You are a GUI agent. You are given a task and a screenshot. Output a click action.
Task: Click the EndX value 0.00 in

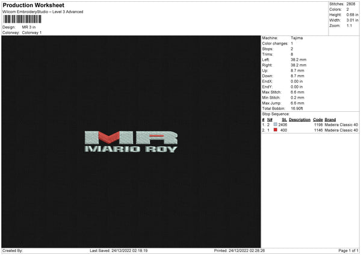297,81
